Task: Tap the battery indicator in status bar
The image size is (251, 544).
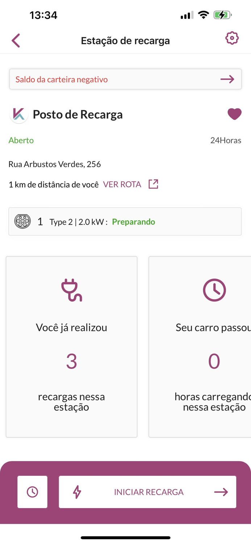Action: pyautogui.click(x=222, y=15)
